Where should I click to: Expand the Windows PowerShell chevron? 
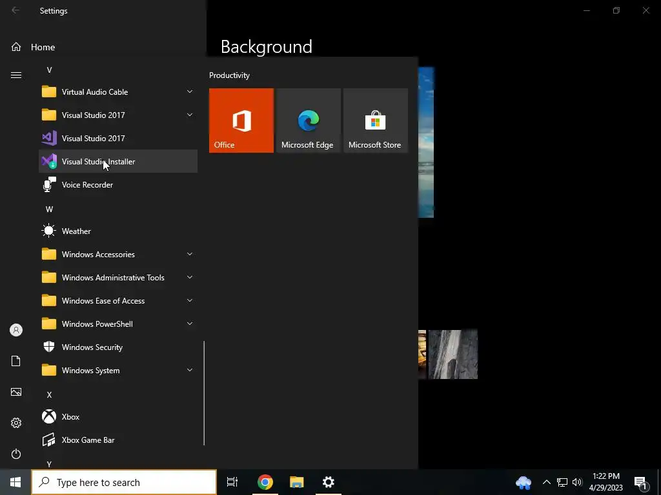pos(190,324)
